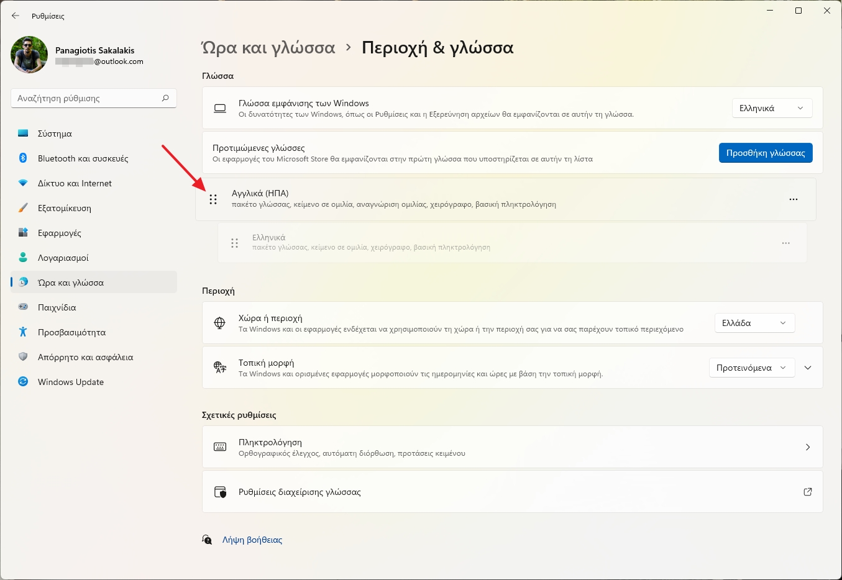Open country dropdown showing Ελλάδα

coord(754,323)
